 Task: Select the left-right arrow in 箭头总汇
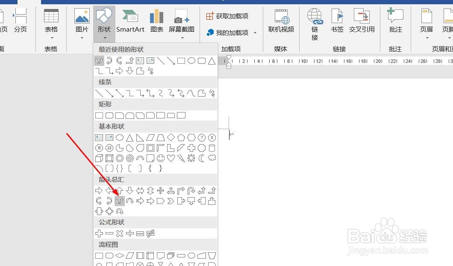click(140, 191)
